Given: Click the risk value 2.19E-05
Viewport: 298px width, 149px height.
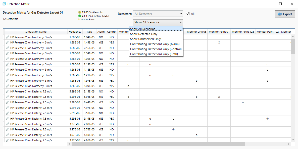Looking at the screenshot, I should [x=89, y=64].
